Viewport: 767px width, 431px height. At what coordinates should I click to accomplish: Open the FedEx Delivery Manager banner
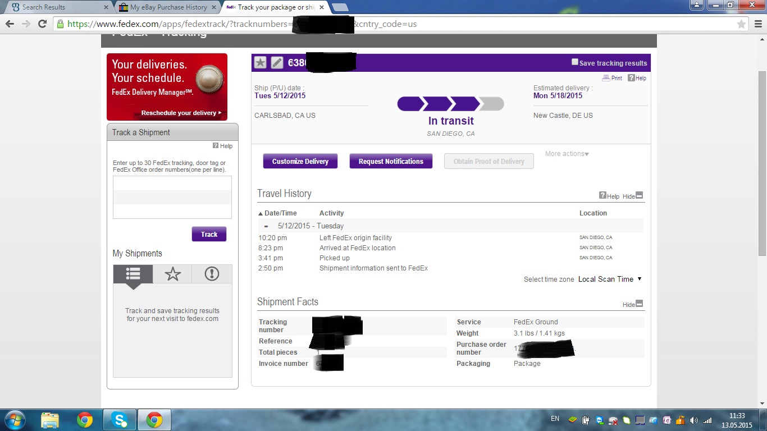(167, 86)
